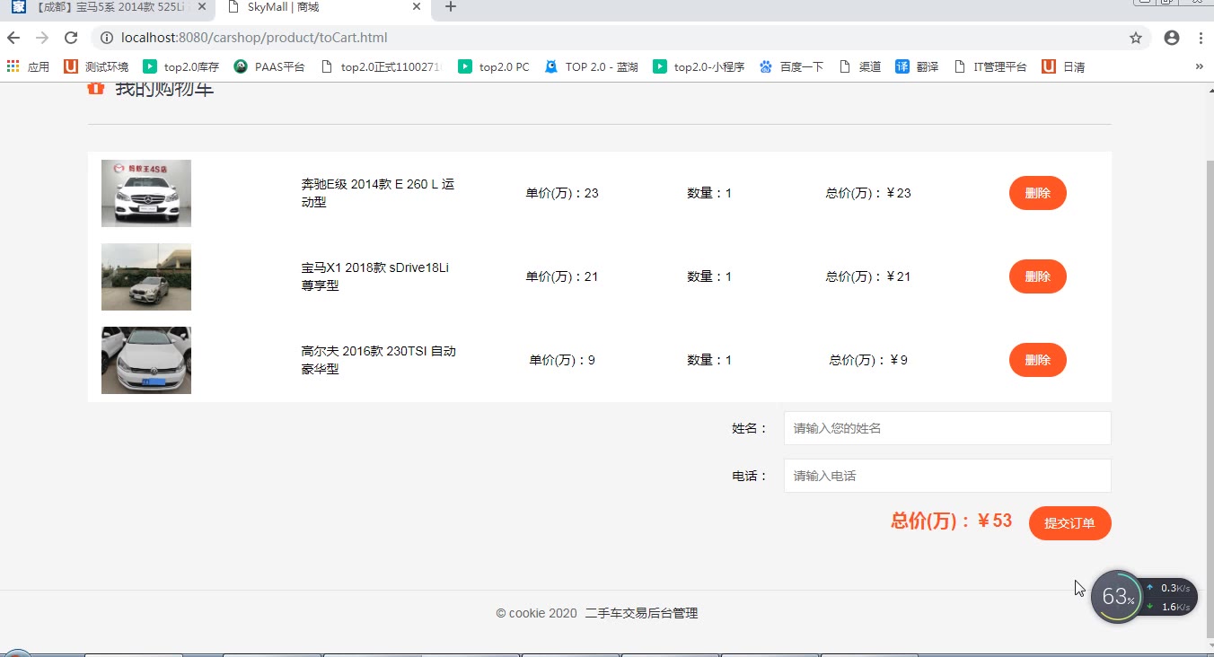Click the 总价(万)：¥23 text

tap(868, 193)
